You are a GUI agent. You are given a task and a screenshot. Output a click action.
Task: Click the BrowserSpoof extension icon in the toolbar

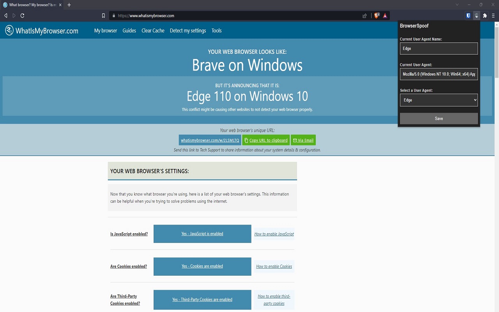pyautogui.click(x=476, y=16)
